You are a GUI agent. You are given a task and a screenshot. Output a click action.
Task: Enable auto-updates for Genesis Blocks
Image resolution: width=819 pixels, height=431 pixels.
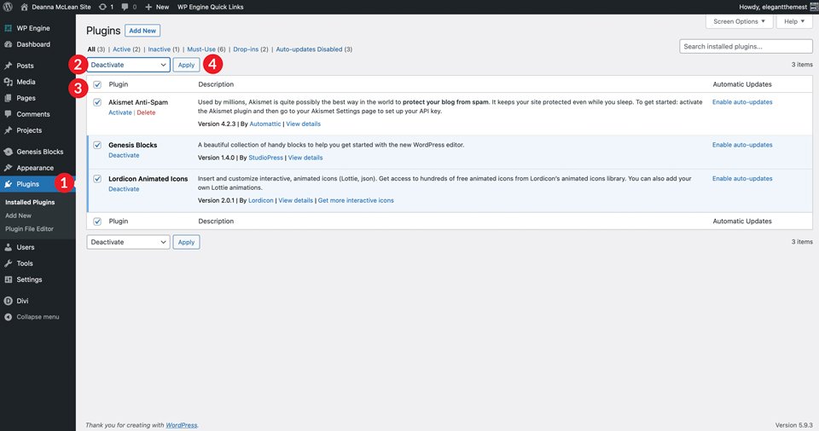tap(742, 145)
